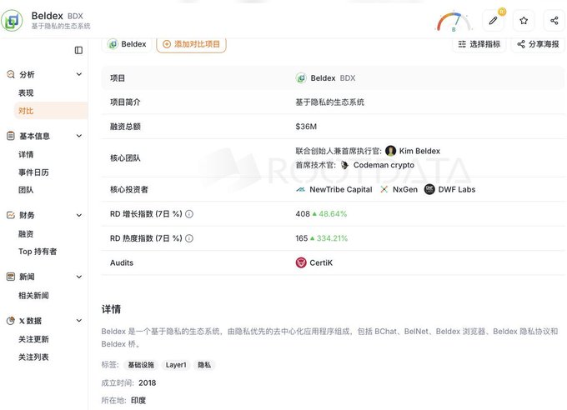Open the 融资 sidebar item
This screenshot has width=567, height=410.
26,234
